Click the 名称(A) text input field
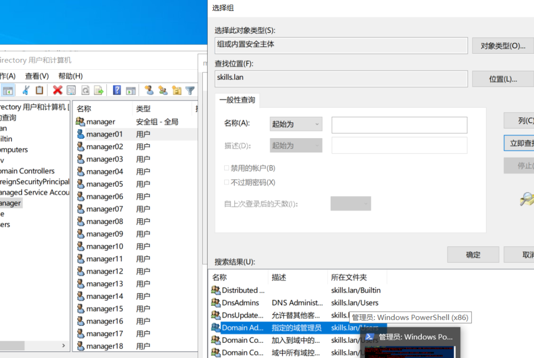Viewport: 534px width, 358px height. (399, 125)
